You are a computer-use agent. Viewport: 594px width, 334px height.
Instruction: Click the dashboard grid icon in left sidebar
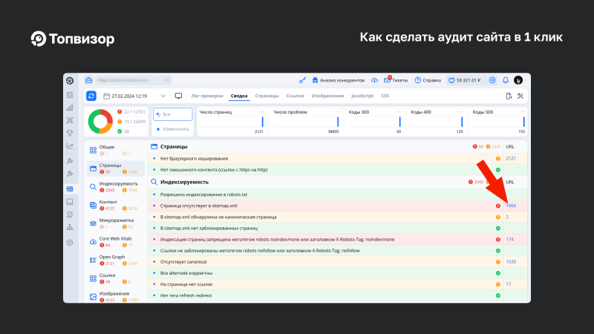click(x=70, y=95)
